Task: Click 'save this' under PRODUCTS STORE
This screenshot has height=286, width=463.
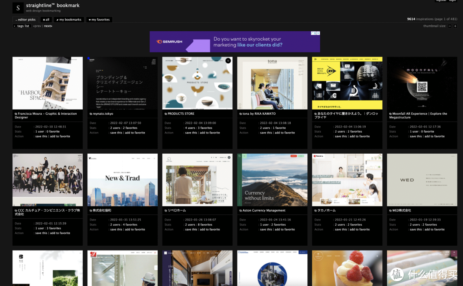Action: 191,133
